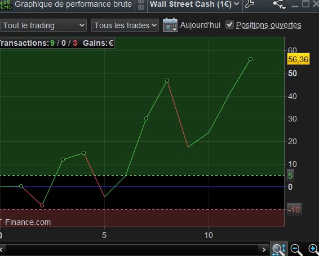Click the Graphique de performance brute title
Screen dimensions: 319x256
click(73, 4)
